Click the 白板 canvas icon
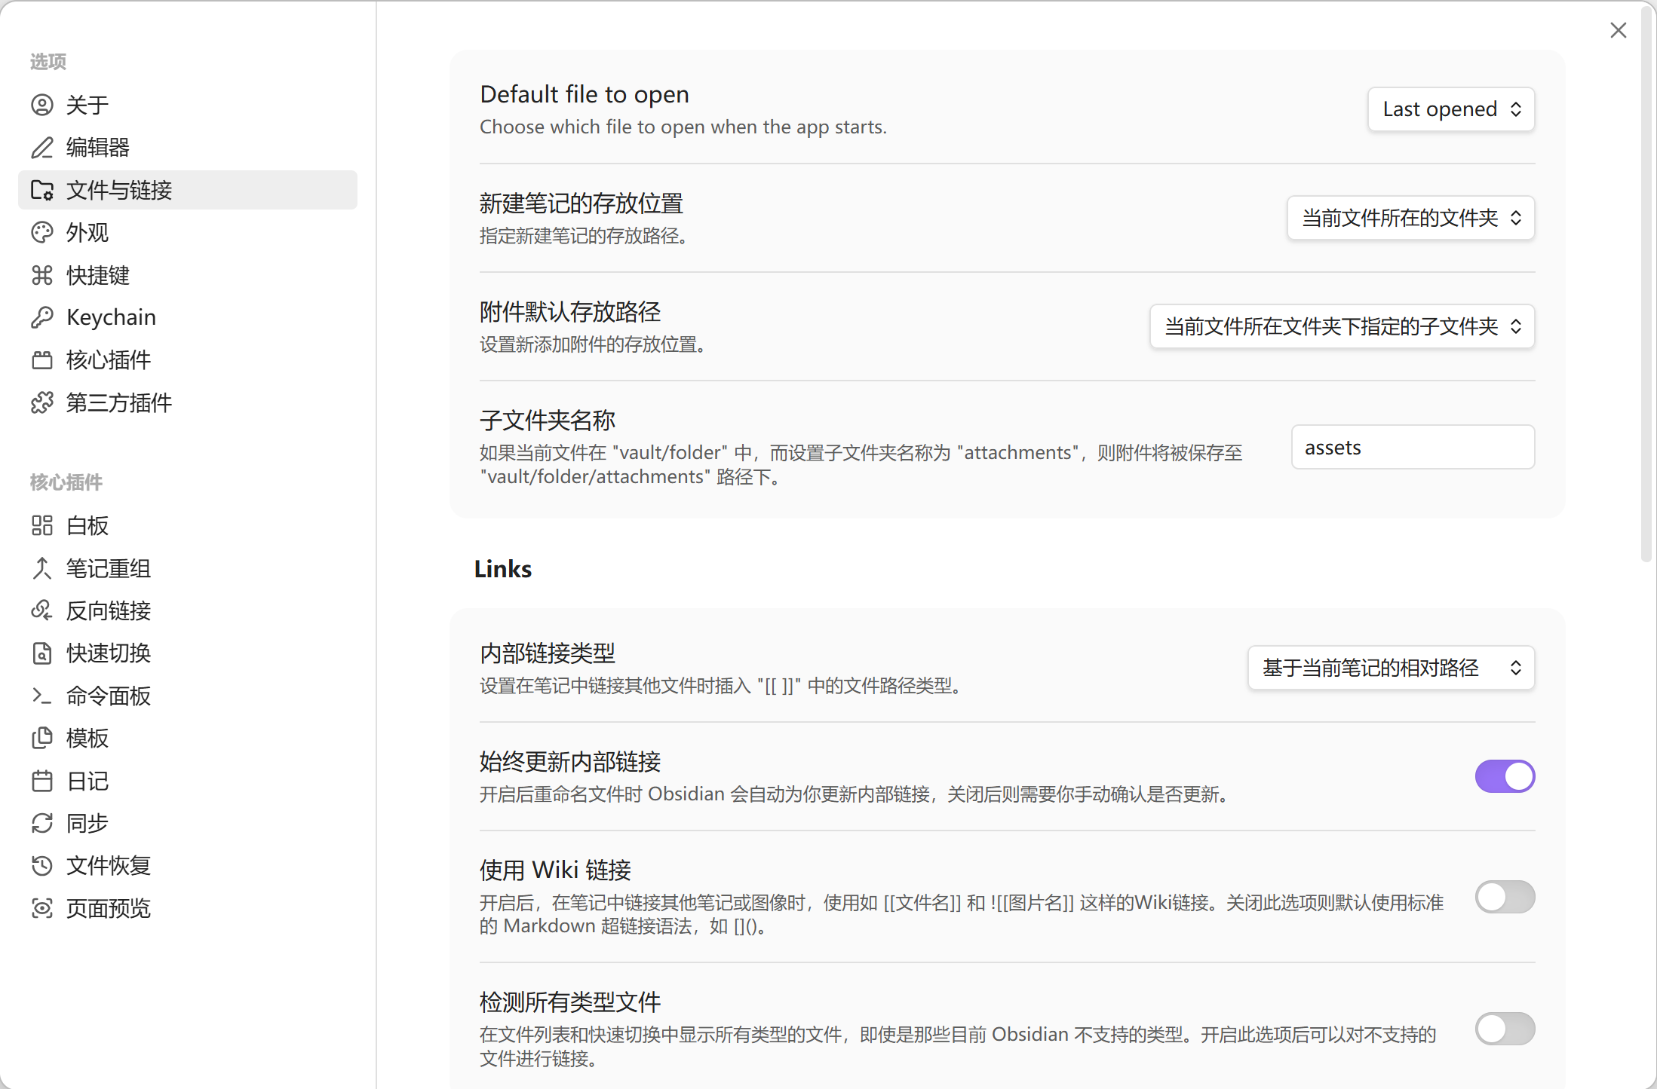This screenshot has height=1089, width=1657. pos(42,525)
